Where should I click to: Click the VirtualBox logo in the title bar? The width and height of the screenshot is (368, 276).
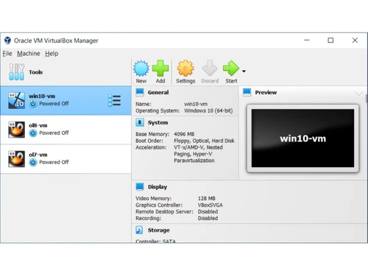click(7, 40)
